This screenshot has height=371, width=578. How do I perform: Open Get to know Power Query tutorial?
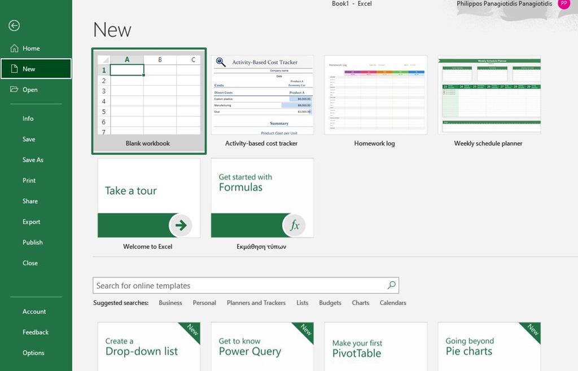click(x=262, y=346)
